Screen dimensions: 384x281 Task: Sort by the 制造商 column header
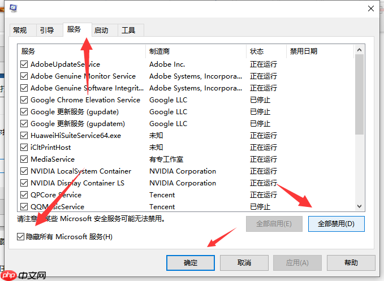pyautogui.click(x=196, y=51)
